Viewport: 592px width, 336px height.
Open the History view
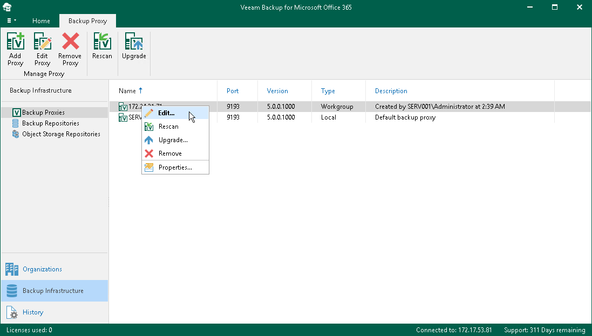55,312
